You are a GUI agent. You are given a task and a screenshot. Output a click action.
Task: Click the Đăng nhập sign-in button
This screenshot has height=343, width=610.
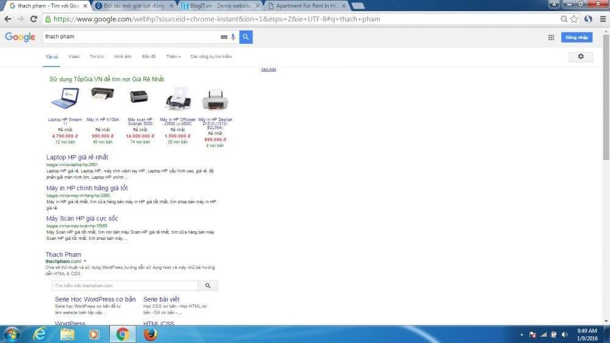coord(576,37)
